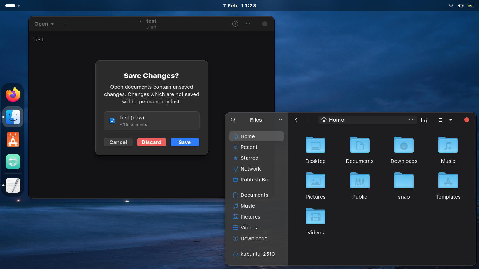
Task: Click the red Discard button
Action: [151, 142]
